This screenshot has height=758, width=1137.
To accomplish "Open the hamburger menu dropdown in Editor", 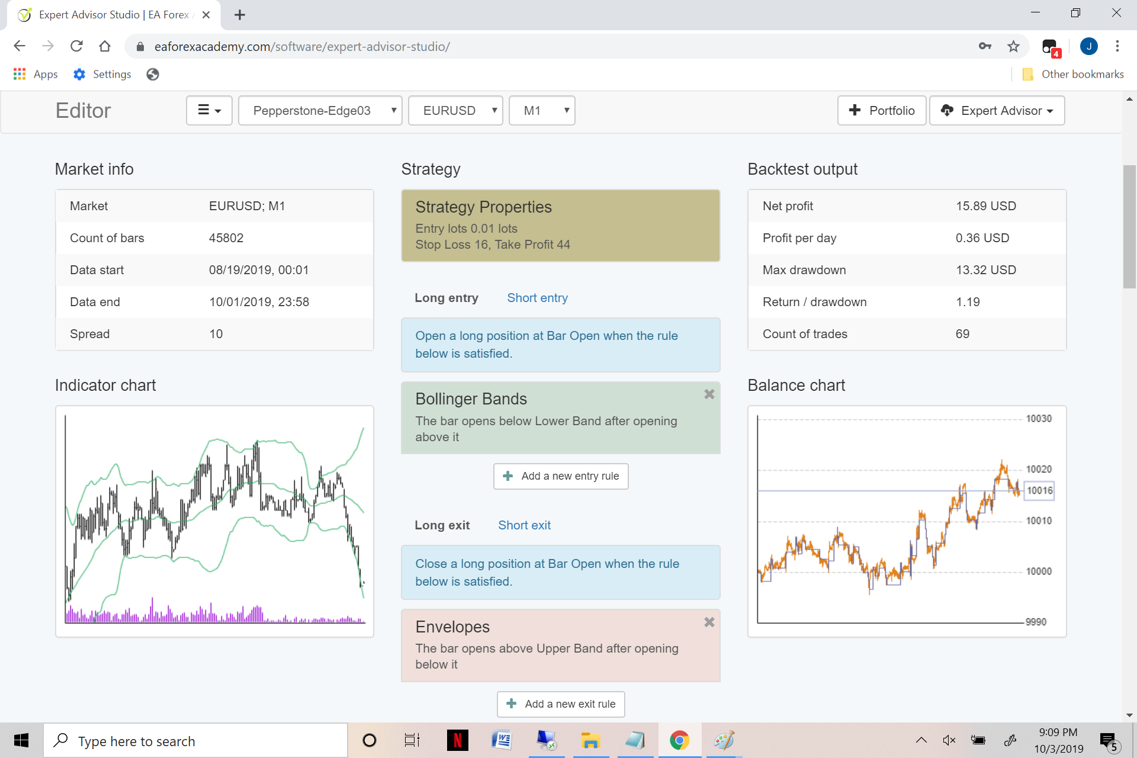I will [x=209, y=111].
